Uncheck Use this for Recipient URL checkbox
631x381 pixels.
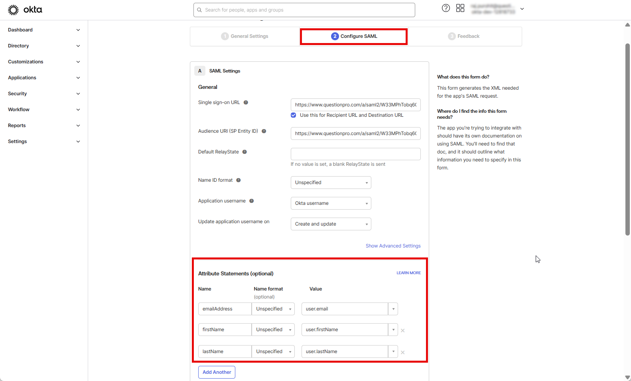coord(294,115)
